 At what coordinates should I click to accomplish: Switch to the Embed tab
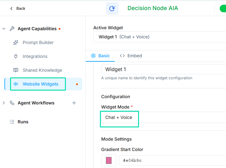point(131,56)
